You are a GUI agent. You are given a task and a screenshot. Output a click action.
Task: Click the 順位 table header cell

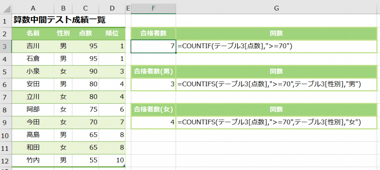[x=112, y=33]
